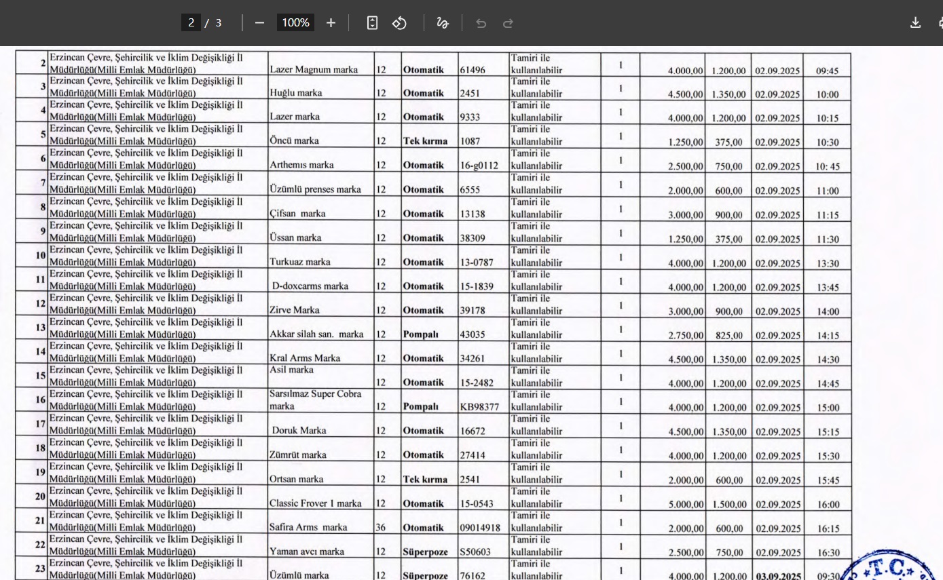Click serial number '09014918'
943x580 pixels.
[x=480, y=528]
